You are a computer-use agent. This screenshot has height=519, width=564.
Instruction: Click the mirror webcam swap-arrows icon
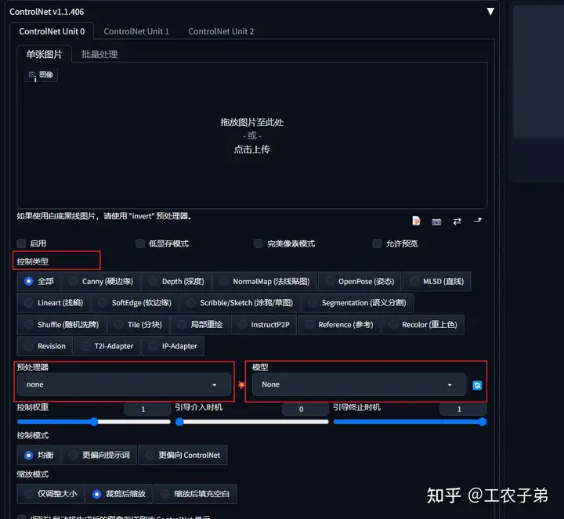457,222
